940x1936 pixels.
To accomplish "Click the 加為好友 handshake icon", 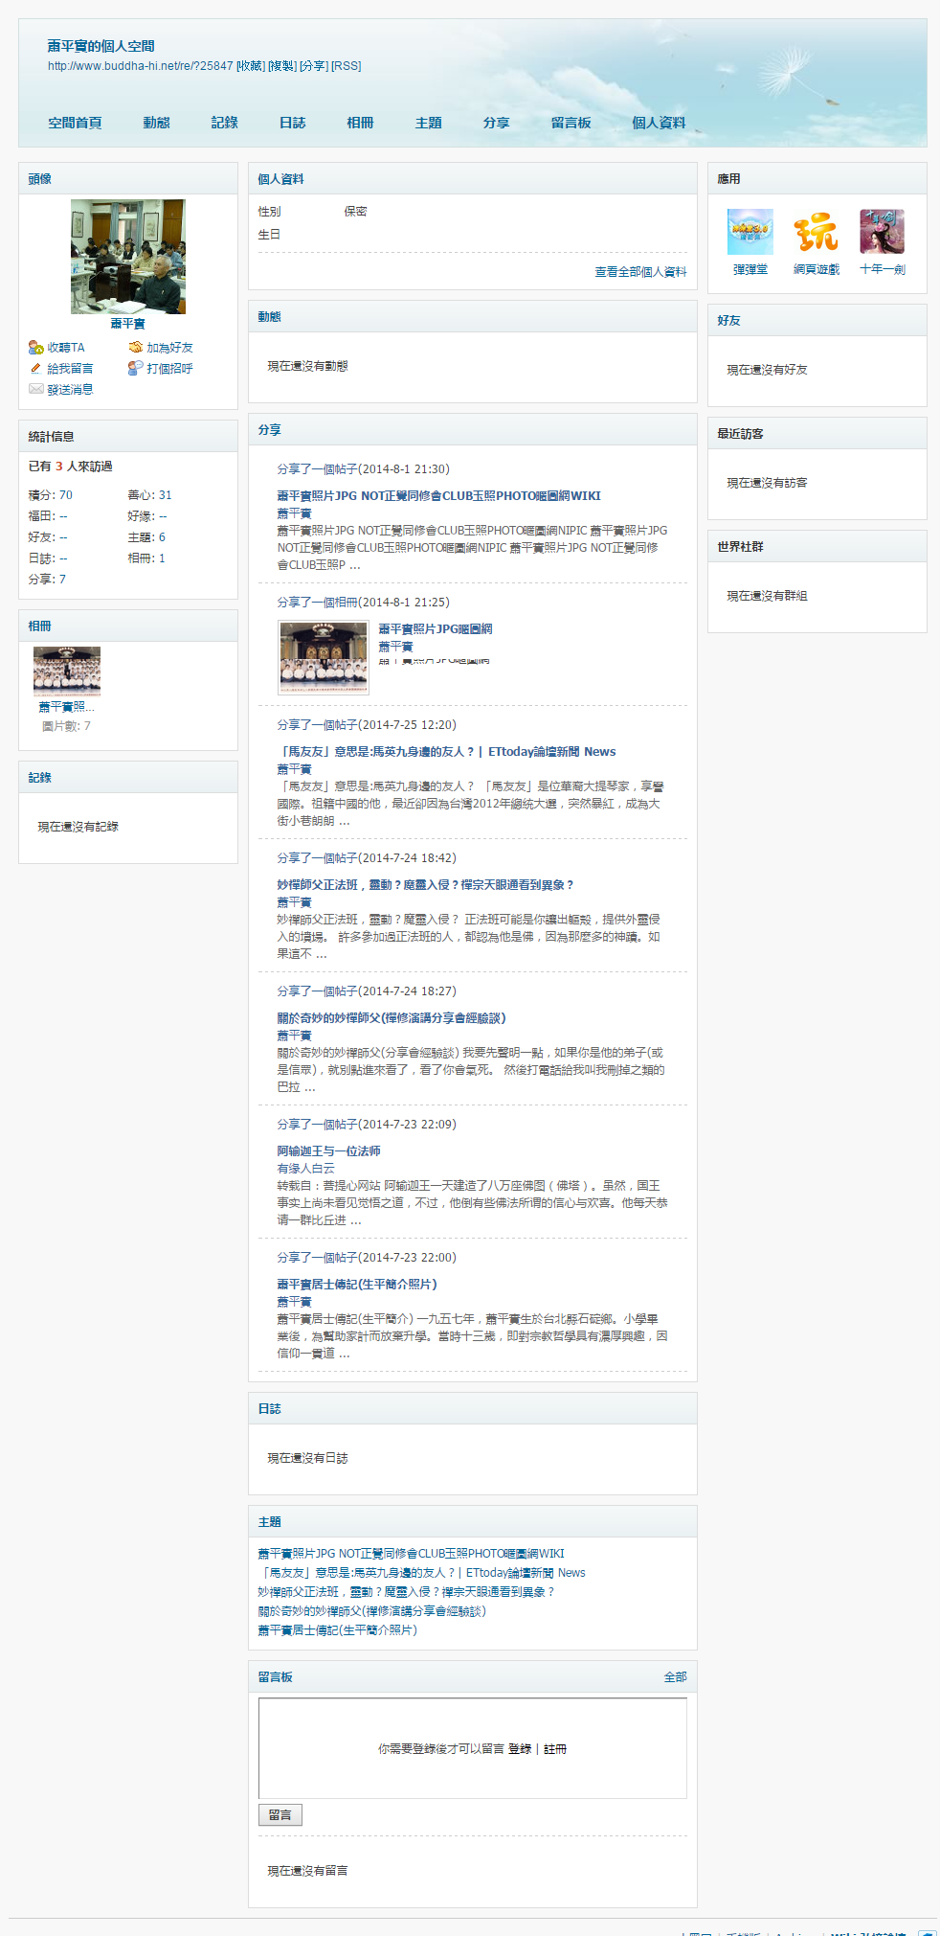I will point(136,348).
